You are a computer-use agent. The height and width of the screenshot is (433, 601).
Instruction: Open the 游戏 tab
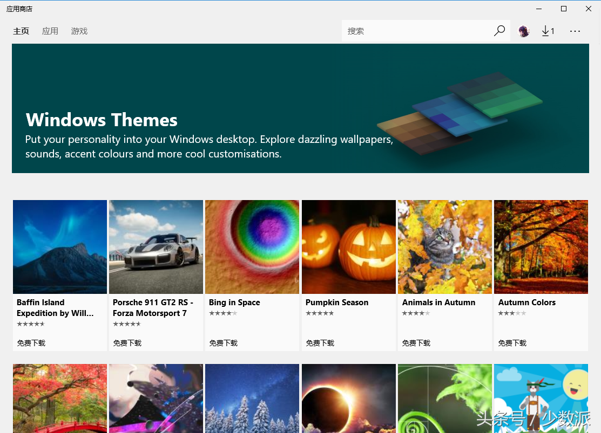click(79, 31)
